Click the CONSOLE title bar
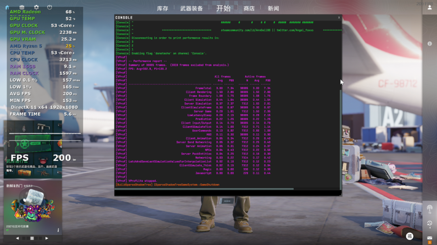The height and width of the screenshot is (245, 437). 228,17
